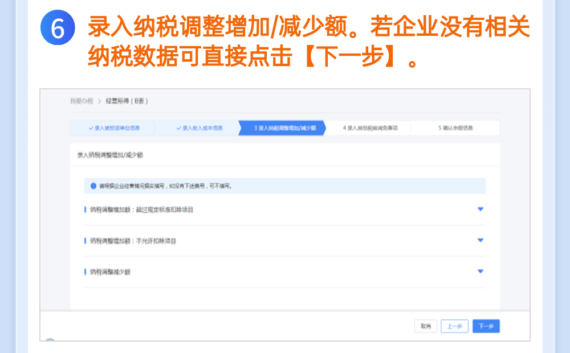Image resolution: width=570 pixels, height=353 pixels.
Task: Click the 纳税调整减少额 row label
Action: click(x=110, y=272)
